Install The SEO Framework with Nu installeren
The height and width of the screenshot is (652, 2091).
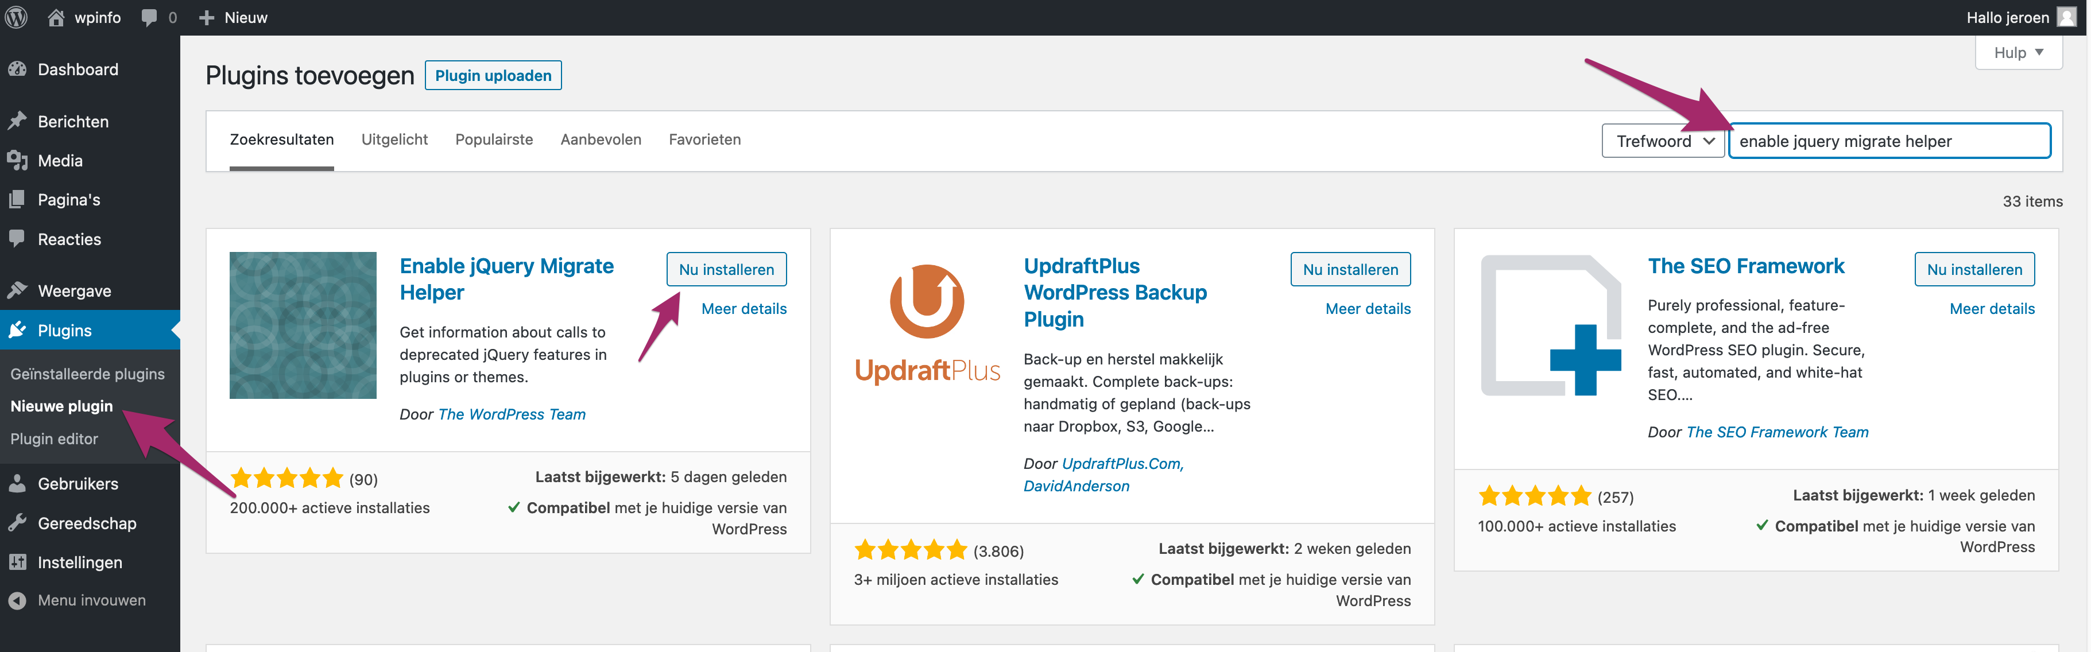point(1975,270)
